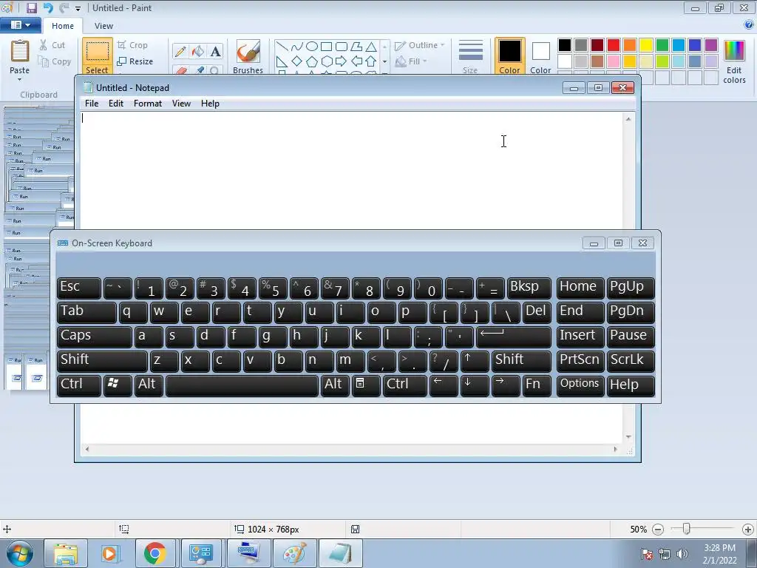The image size is (757, 568).
Task: Toggle the right Alt key on keyboard
Action: coord(335,385)
